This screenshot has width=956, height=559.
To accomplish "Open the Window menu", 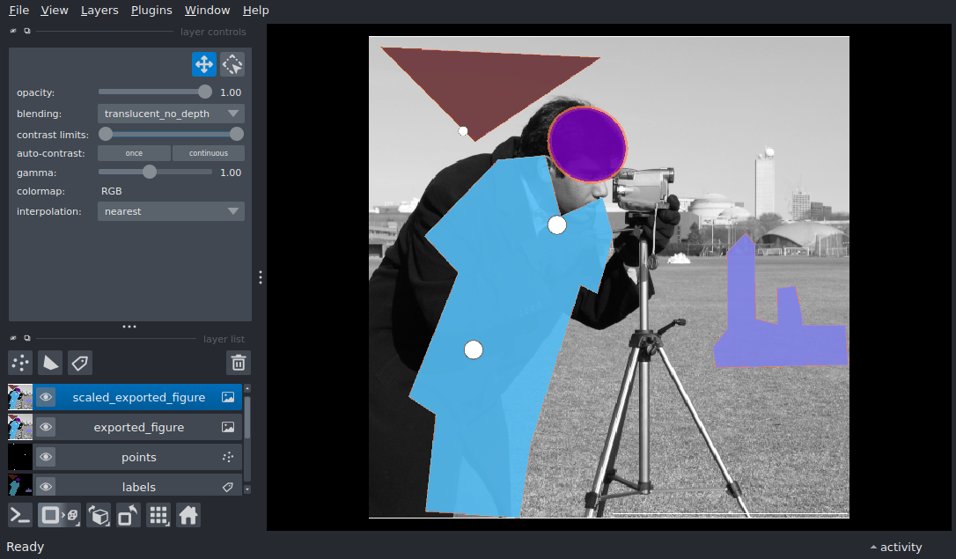I will click(207, 11).
